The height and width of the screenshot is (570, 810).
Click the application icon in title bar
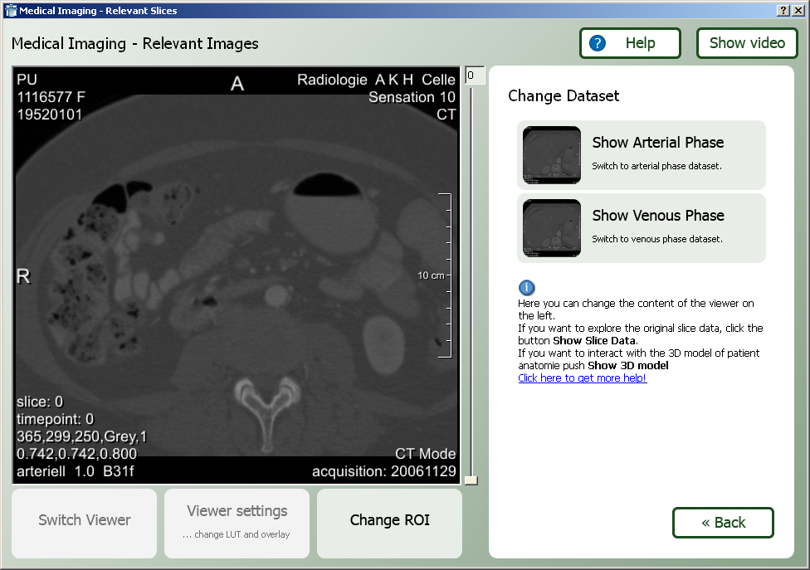pyautogui.click(x=11, y=11)
